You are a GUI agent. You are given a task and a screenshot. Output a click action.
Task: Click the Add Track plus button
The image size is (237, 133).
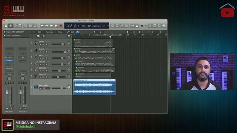(x=33, y=36)
